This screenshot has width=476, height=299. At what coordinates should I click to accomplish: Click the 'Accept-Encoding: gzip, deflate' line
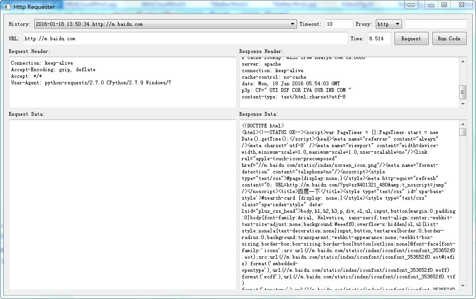tap(53, 69)
